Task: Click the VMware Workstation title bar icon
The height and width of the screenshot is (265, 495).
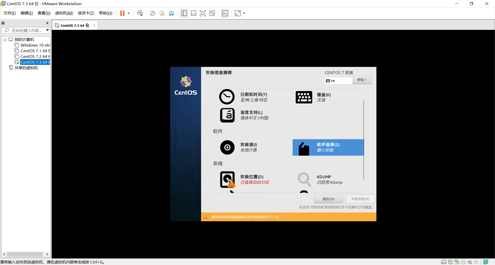Action: pos(3,4)
